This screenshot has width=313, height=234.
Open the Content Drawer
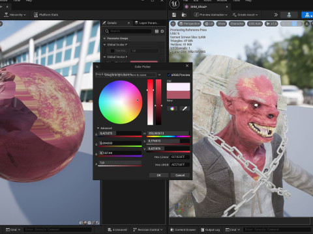tap(183, 229)
